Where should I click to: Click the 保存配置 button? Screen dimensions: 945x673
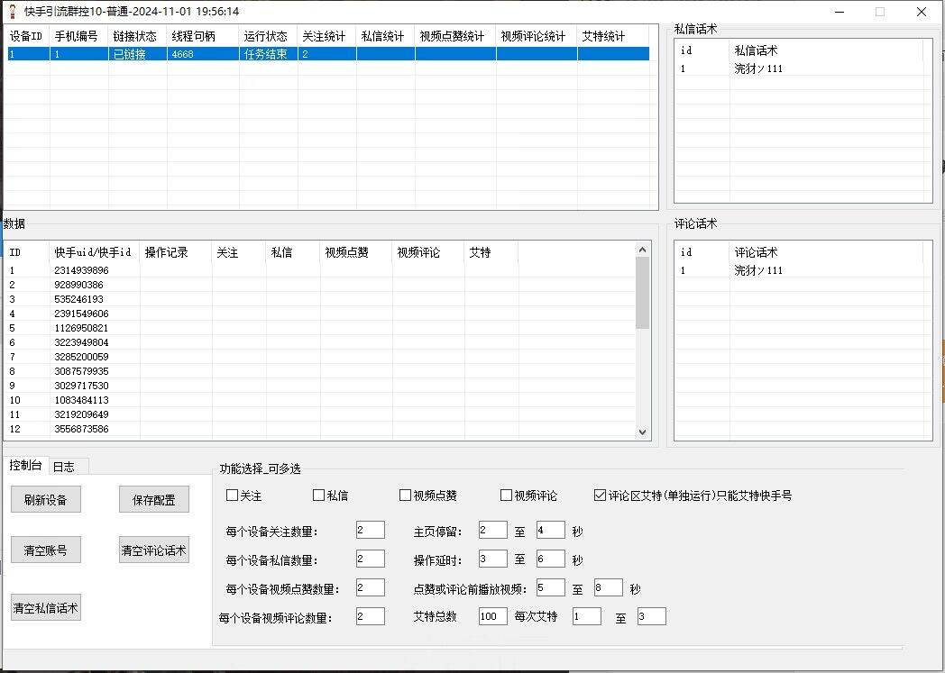(156, 498)
